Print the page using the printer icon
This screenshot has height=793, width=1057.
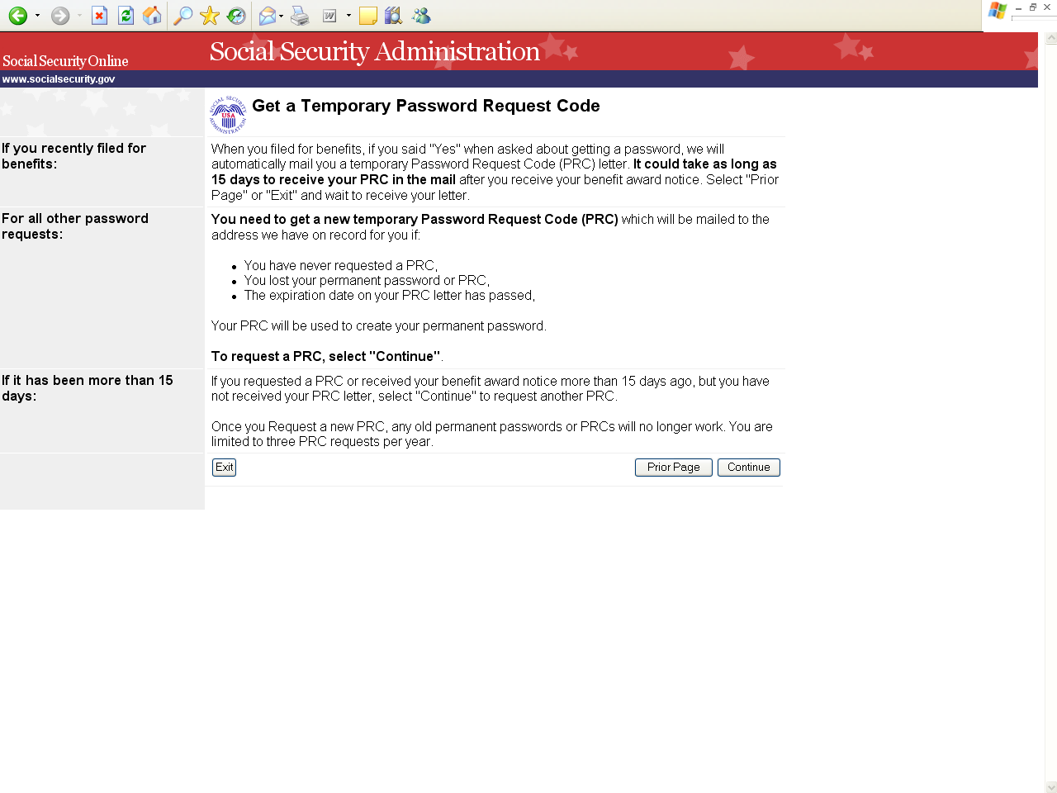[x=300, y=16]
